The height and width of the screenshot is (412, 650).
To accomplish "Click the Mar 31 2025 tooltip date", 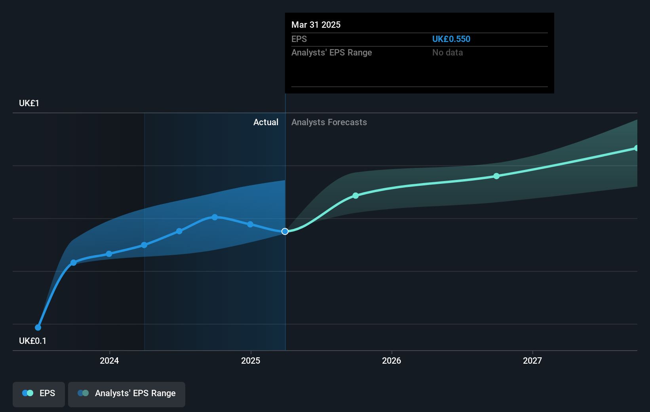I will coord(316,25).
